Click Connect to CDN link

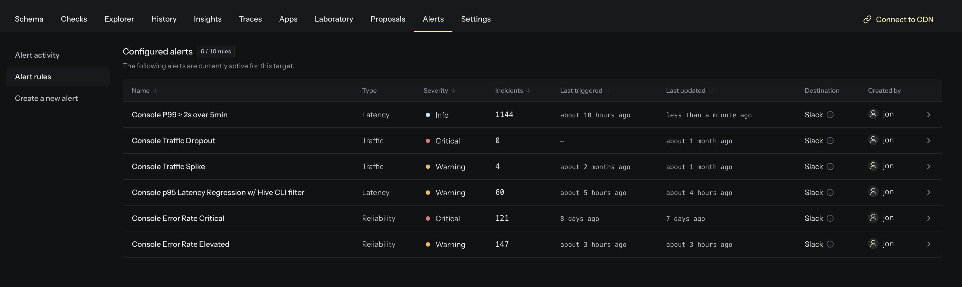[x=898, y=19]
